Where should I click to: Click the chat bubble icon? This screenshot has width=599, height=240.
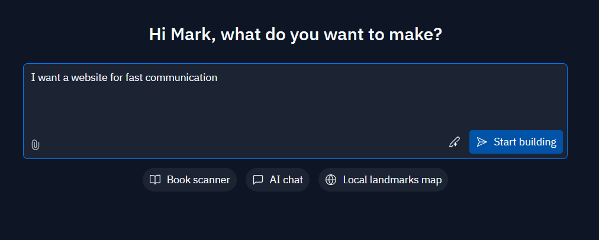(258, 180)
